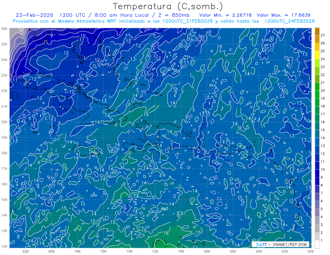Click the ONAMET/REP.DOM. credit label

290,244
